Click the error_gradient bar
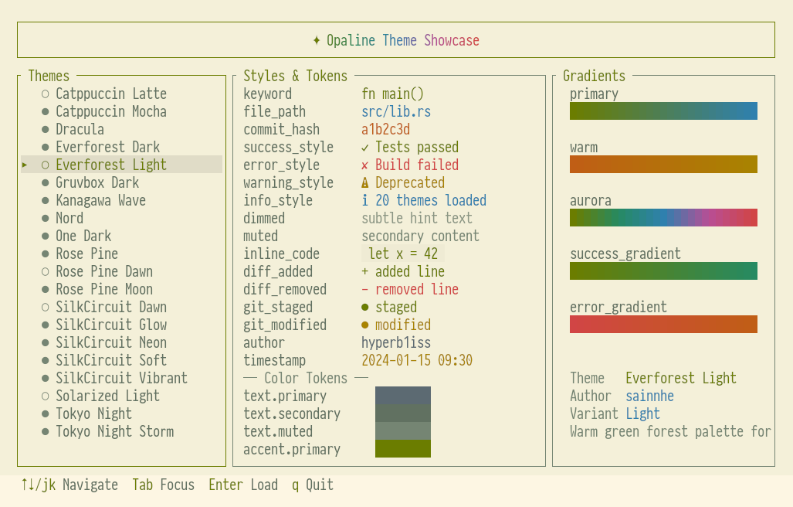The height and width of the screenshot is (507, 793). 663,325
